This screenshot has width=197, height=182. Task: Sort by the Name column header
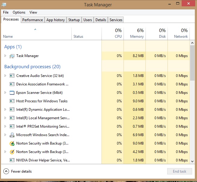36,34
